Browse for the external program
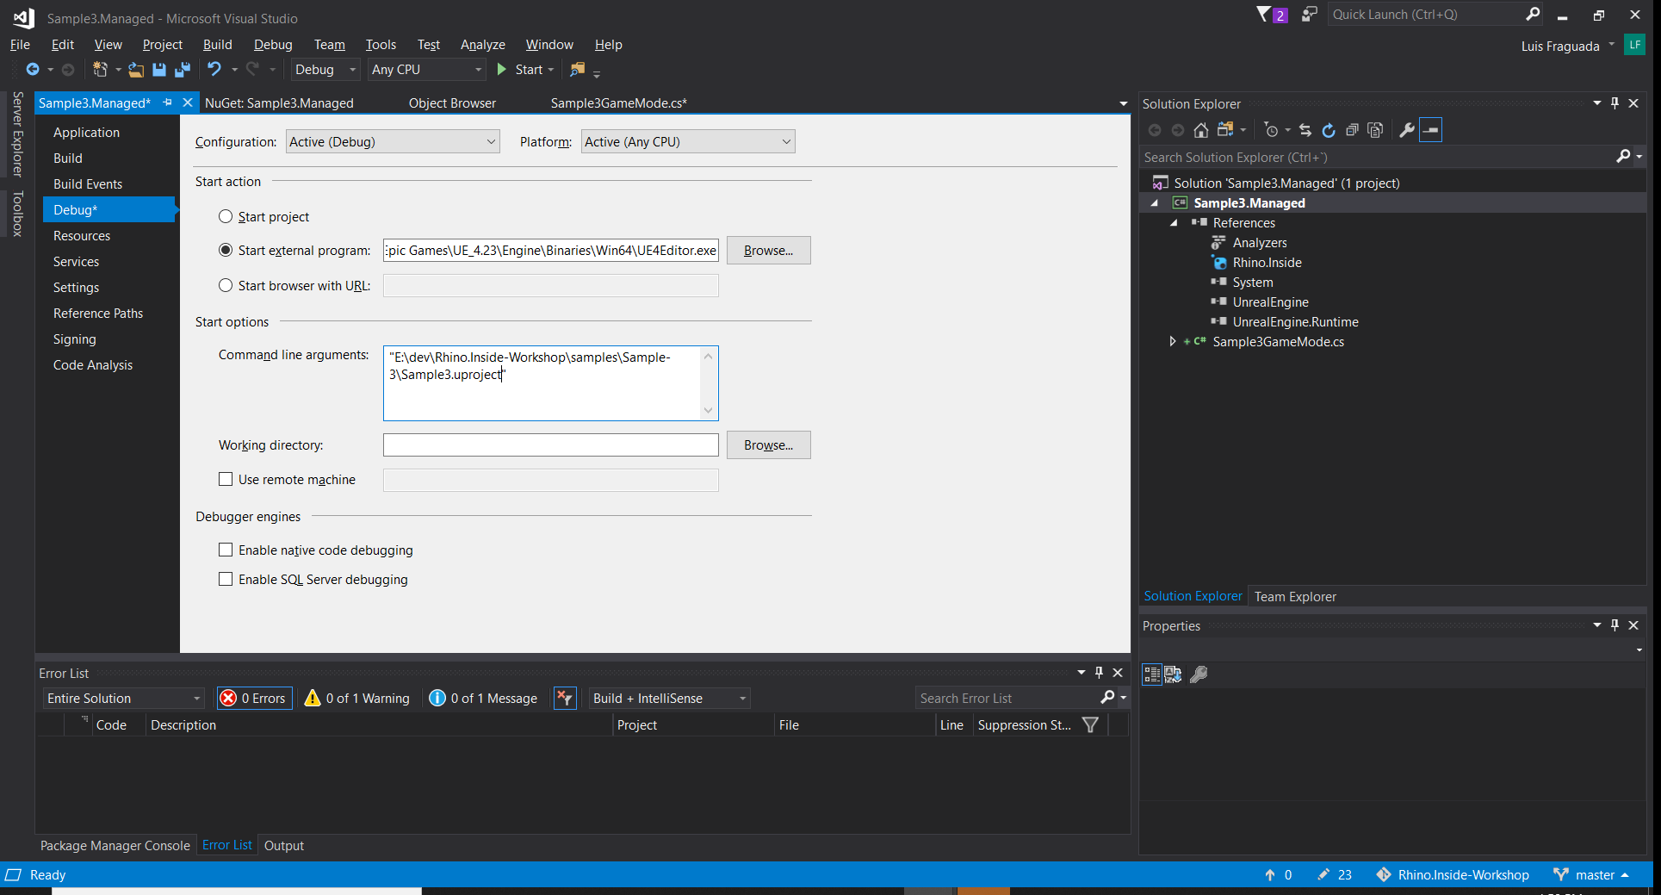 [x=768, y=250]
